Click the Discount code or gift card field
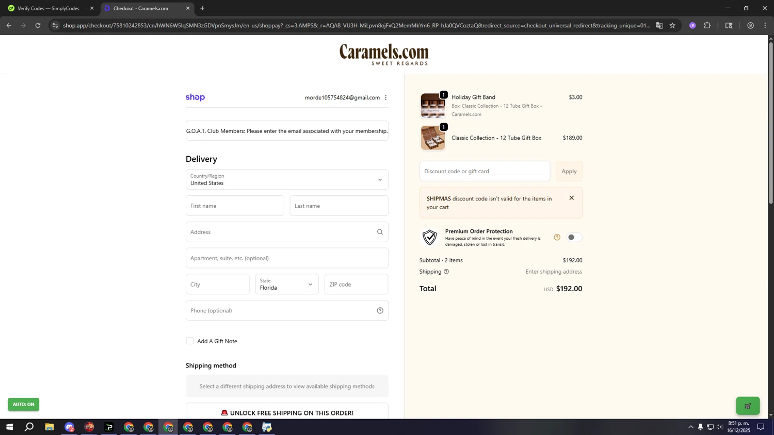 (x=485, y=171)
